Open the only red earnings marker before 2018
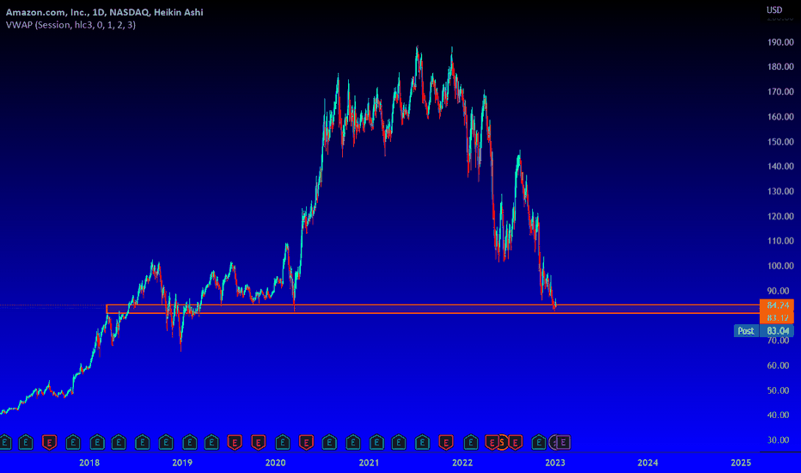 coord(49,442)
